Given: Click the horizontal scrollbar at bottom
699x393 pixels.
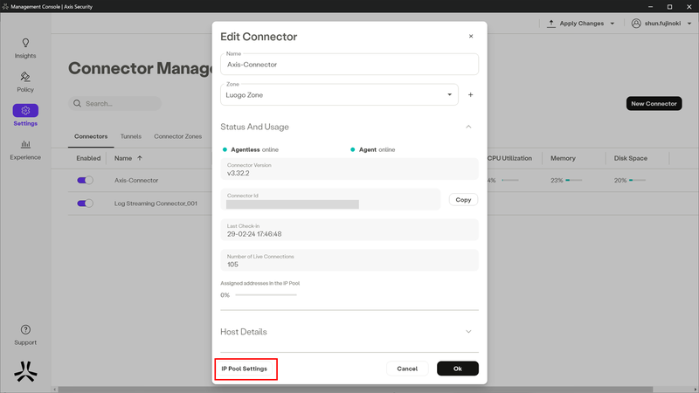Looking at the screenshot, I should (356, 390).
